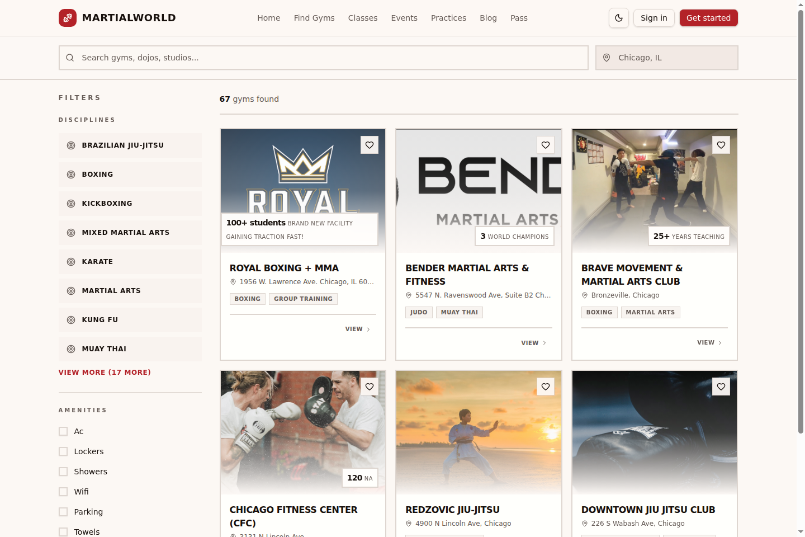
Task: Open Redzovic Jiu-Jitsu title link
Action: [453, 510]
